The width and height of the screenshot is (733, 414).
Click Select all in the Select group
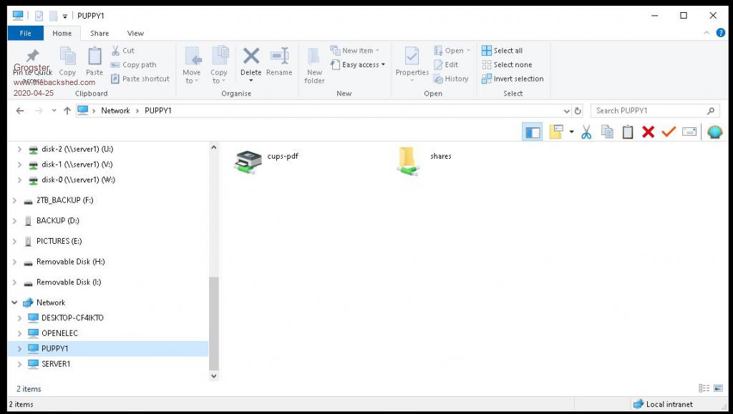[x=502, y=50]
